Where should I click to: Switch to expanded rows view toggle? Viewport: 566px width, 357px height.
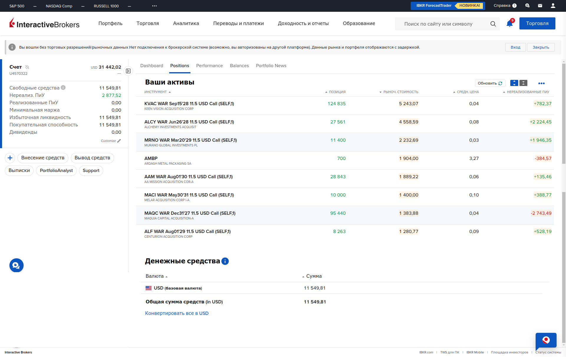(x=514, y=83)
